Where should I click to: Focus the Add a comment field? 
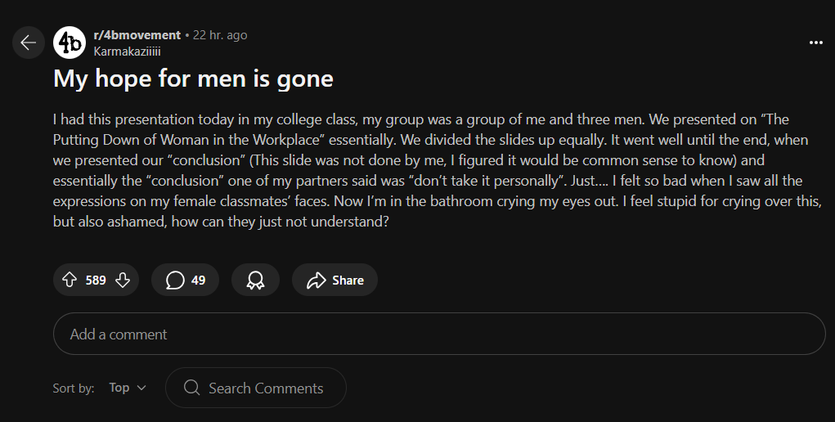pos(439,334)
